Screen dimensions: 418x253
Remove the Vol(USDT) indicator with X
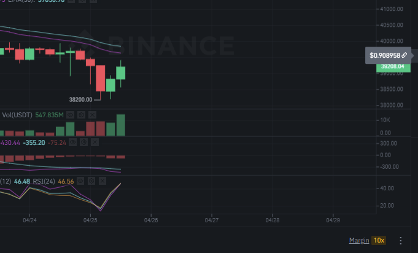click(x=92, y=114)
